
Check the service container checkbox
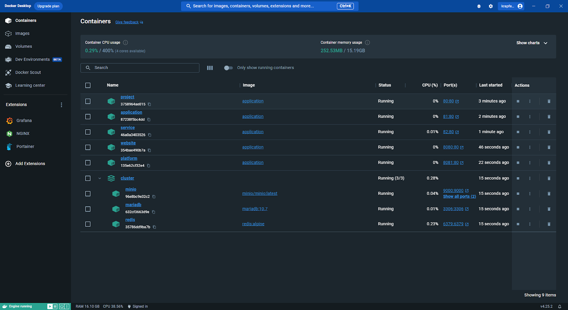[88, 132]
